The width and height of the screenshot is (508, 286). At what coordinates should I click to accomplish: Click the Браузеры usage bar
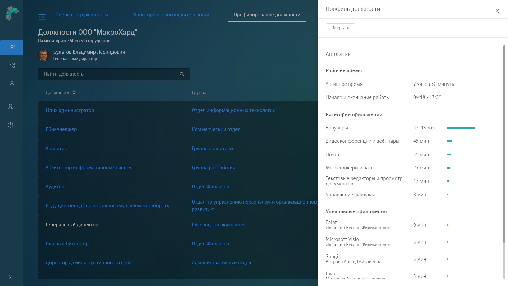point(461,128)
